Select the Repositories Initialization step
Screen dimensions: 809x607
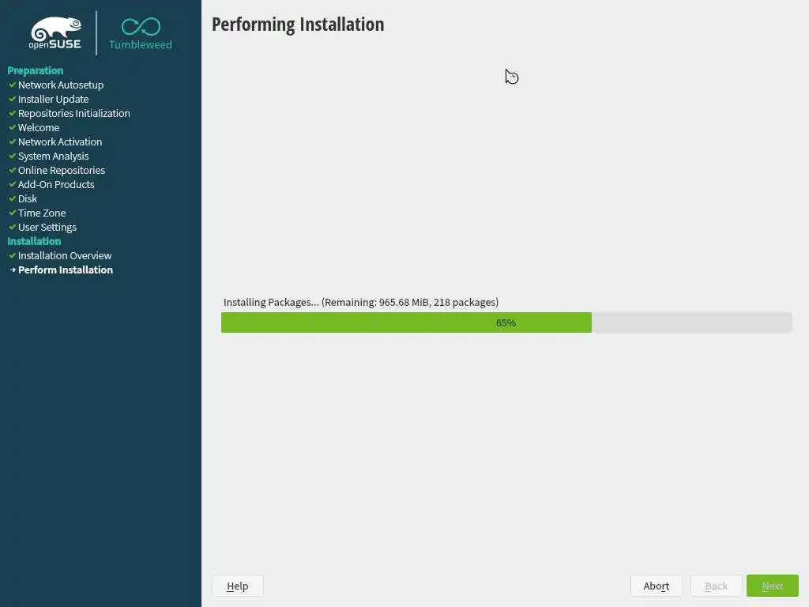73,113
